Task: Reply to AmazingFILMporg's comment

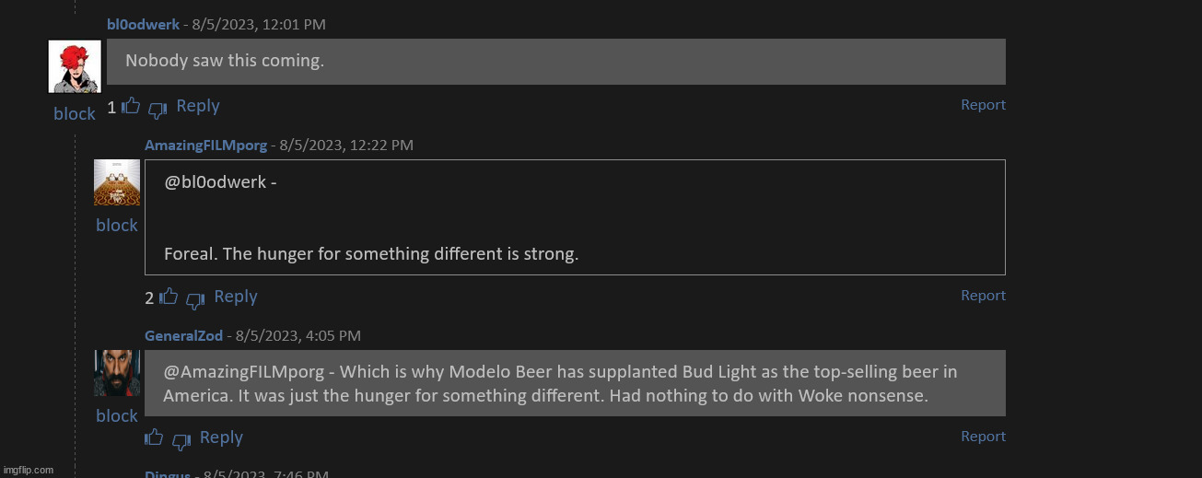Action: [236, 297]
